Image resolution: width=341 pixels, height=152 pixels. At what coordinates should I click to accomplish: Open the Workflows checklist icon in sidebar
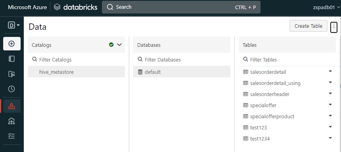tap(11, 136)
